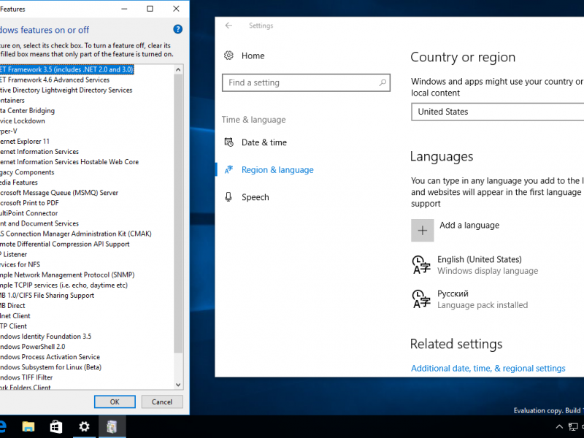Click the network icon in system tray
Screen dimensions: 584x438
[573, 427]
